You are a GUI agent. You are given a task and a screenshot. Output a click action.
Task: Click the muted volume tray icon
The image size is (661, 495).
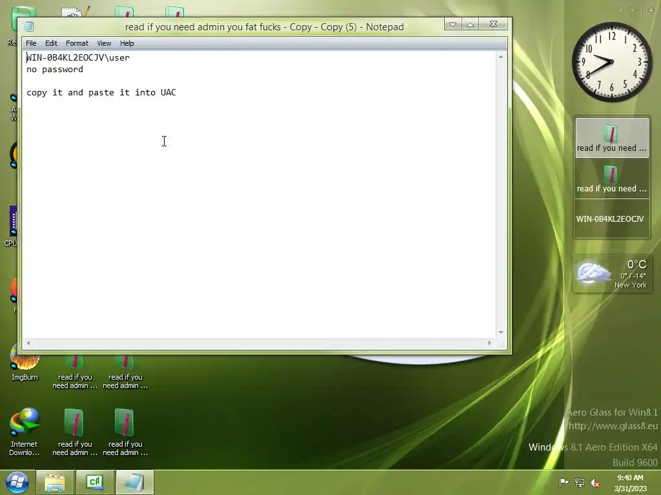click(x=595, y=483)
